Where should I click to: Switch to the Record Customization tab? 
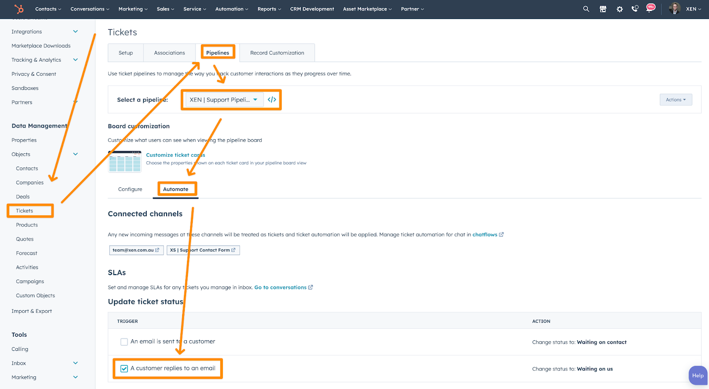pyautogui.click(x=277, y=53)
